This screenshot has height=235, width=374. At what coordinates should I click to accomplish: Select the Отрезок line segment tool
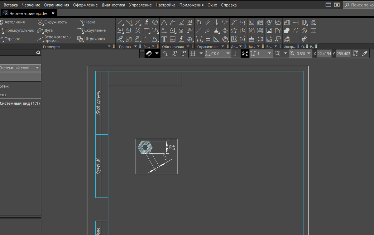point(9,39)
